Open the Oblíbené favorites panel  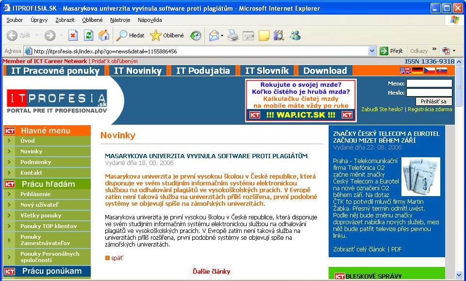[167, 35]
